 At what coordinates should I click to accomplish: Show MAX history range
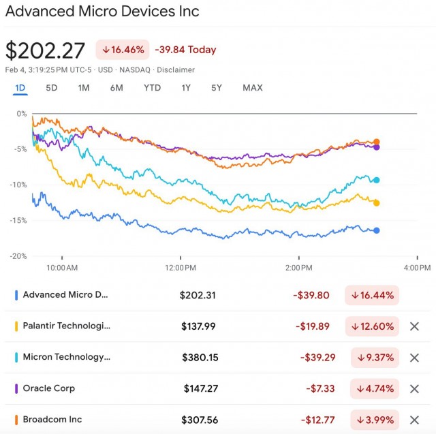[253, 88]
